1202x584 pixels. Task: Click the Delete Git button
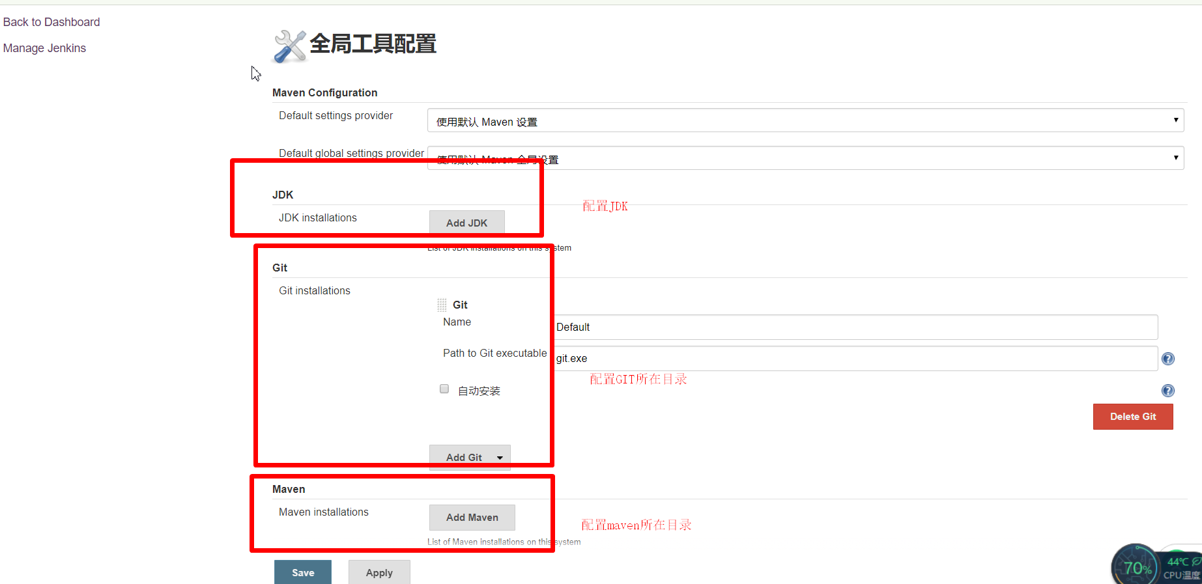(x=1133, y=417)
